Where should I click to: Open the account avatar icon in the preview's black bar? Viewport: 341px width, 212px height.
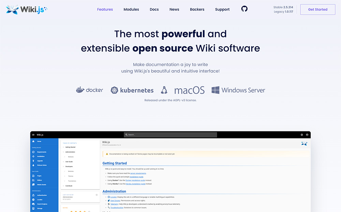click(x=307, y=135)
